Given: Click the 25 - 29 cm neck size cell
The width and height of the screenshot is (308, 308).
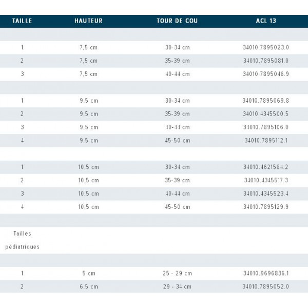Looking at the screenshot, I should tap(177, 273).
